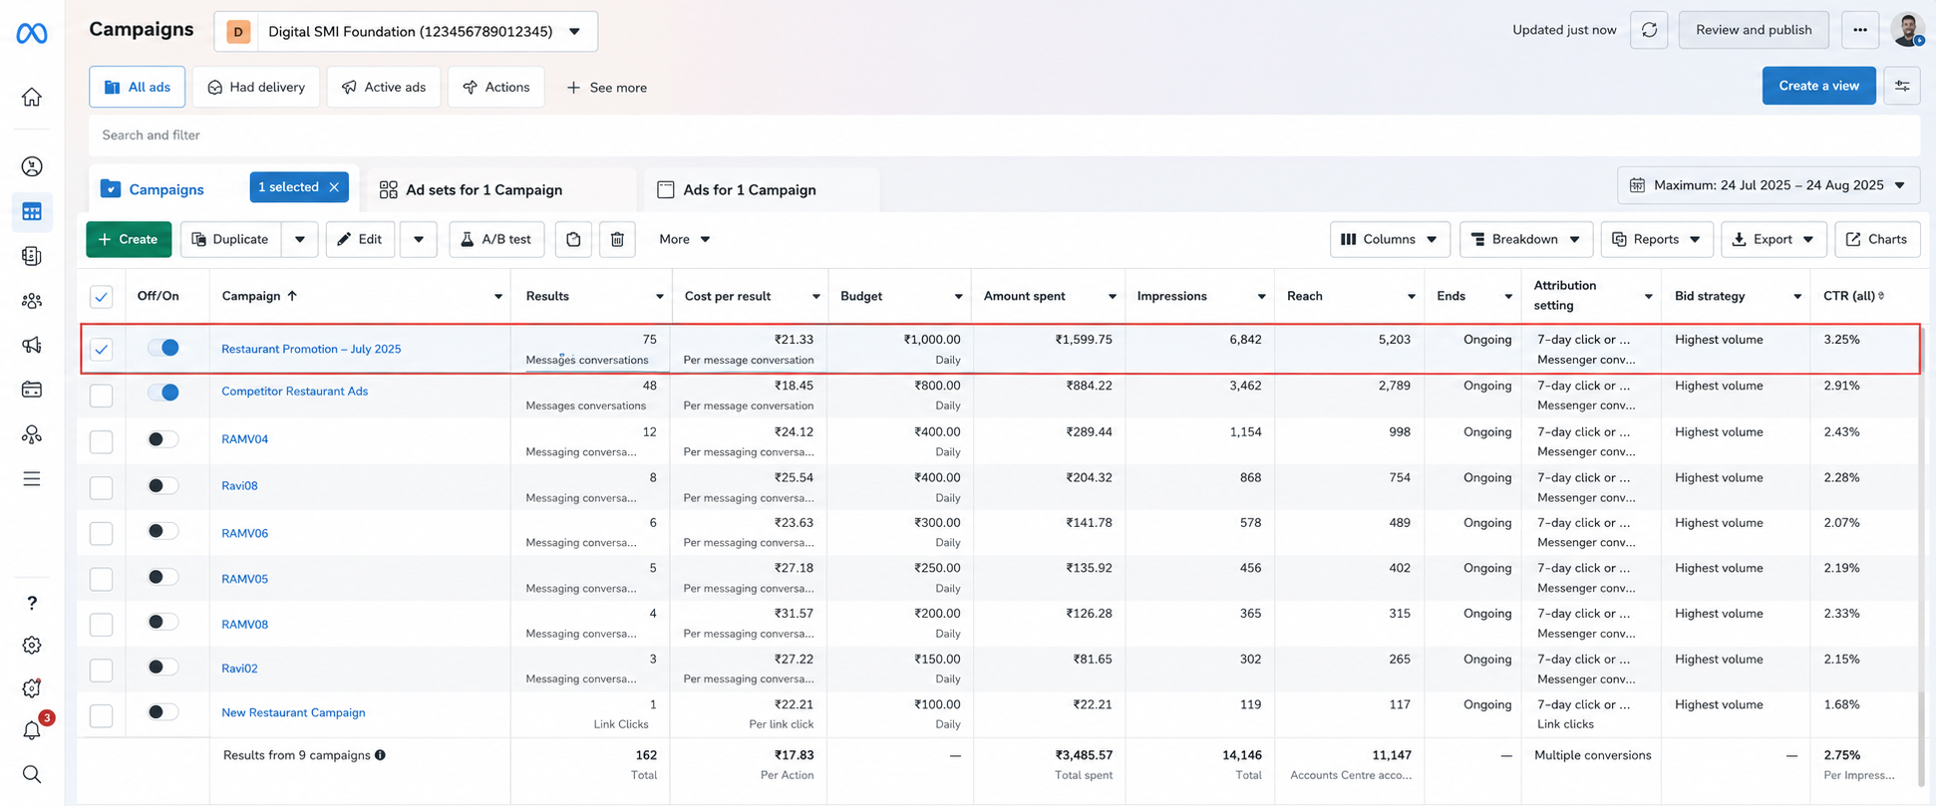Switch to the Had delivery view
Screen dimensions: 1936x806
pos(256,87)
